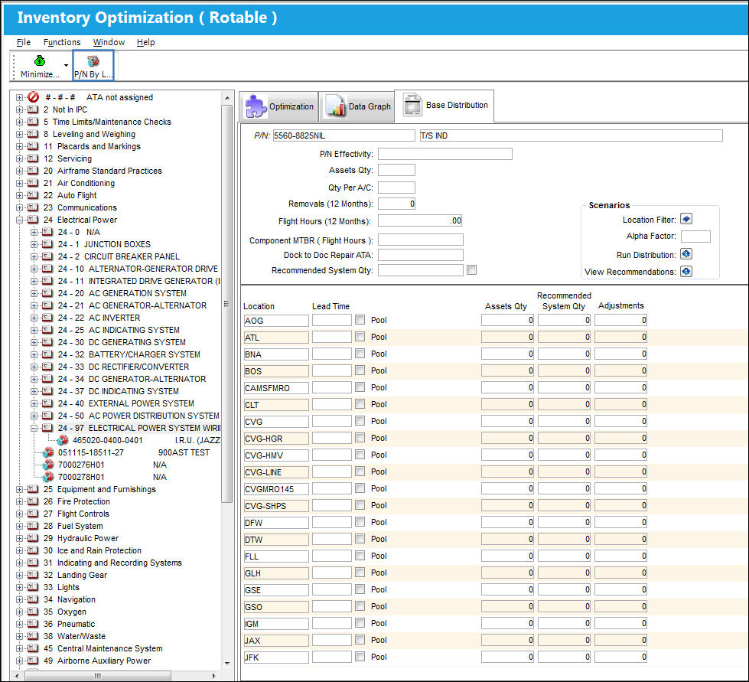Open the File menu
Screen dimensions: 749x682
pyautogui.click(x=24, y=42)
